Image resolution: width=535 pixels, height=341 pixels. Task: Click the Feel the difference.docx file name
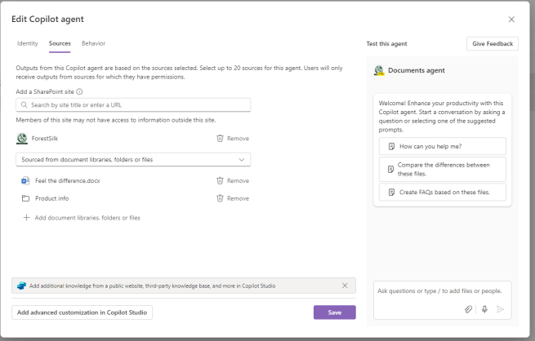point(68,180)
